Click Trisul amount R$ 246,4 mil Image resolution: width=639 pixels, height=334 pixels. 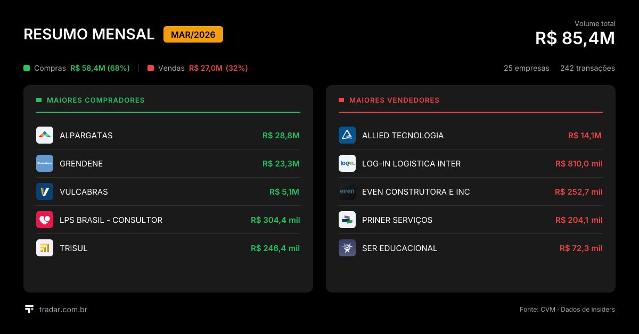coord(275,248)
